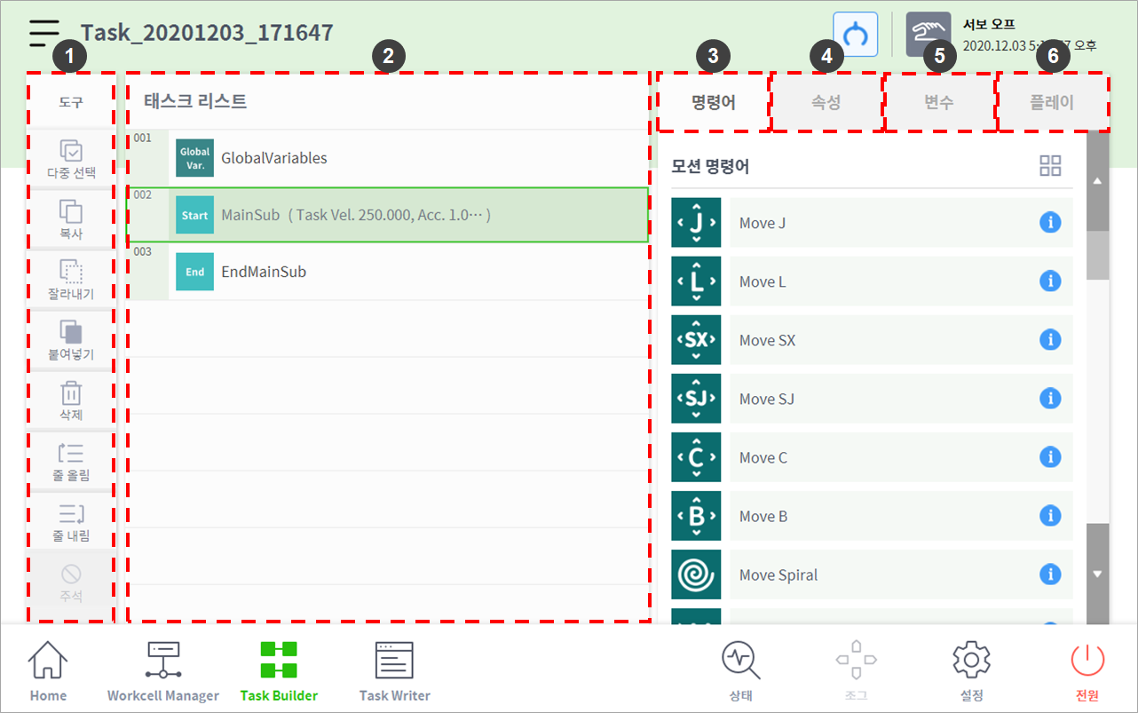
Task: Open the 플레이 (Play) tab
Action: [1052, 102]
